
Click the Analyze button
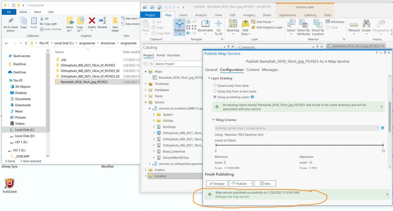[217, 184]
